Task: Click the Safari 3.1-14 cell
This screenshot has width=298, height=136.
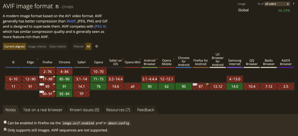Action: (x=81, y=79)
